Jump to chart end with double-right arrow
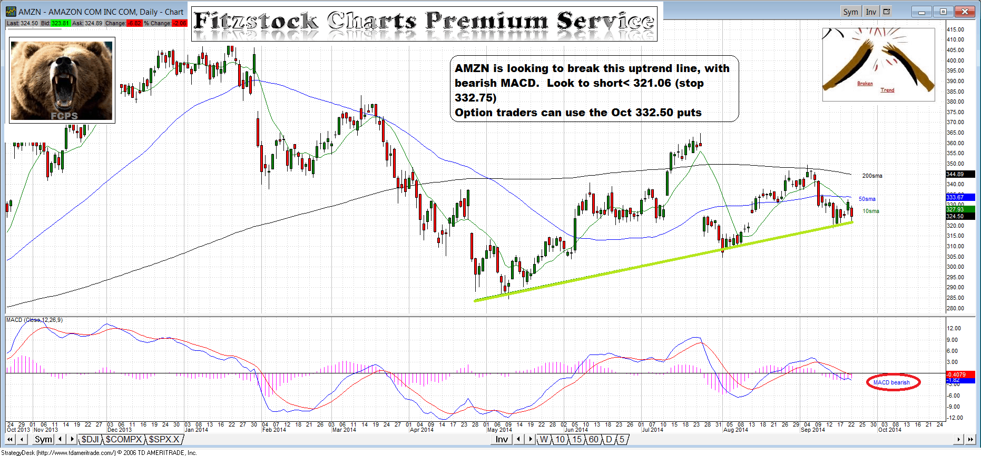Image resolution: width=981 pixels, height=456 pixels. click(x=970, y=439)
